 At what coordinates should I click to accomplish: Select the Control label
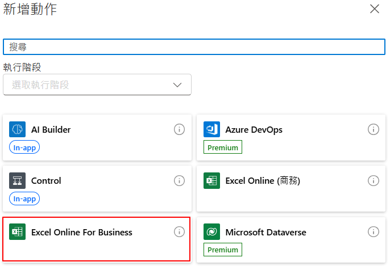[46, 181]
